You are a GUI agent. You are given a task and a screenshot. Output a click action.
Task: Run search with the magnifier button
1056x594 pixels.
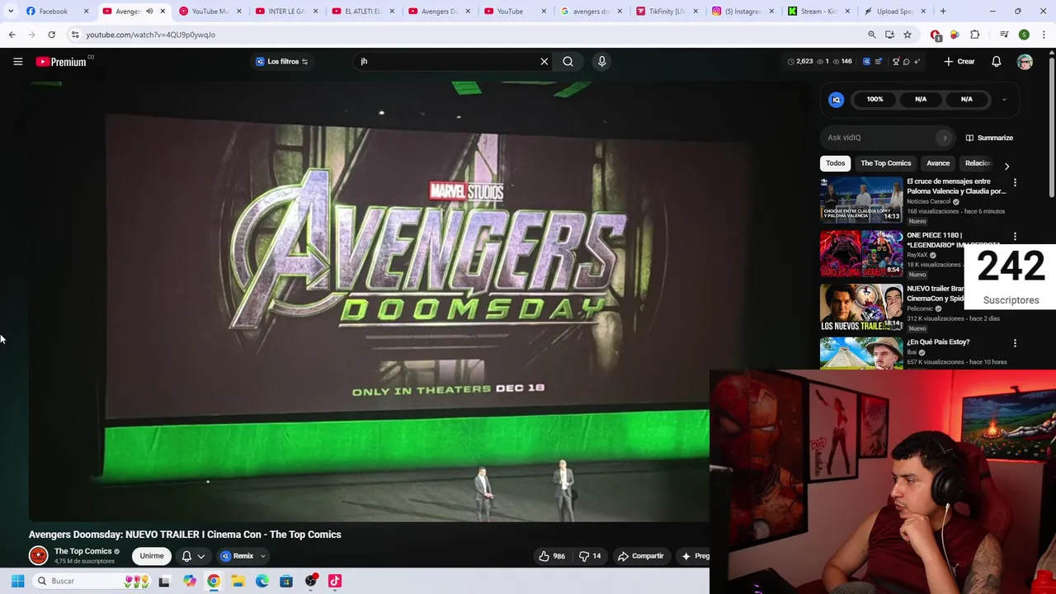568,62
